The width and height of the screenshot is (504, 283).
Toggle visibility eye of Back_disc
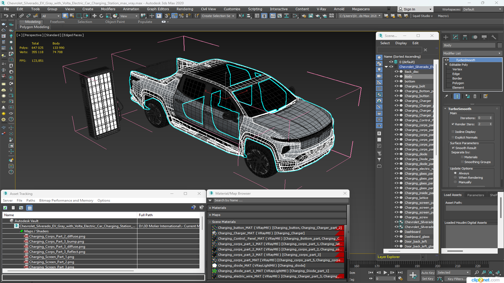pyautogui.click(x=396, y=72)
